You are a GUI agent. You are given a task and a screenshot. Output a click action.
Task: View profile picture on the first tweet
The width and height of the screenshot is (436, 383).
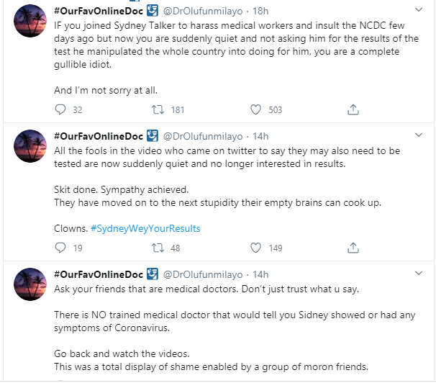click(30, 21)
